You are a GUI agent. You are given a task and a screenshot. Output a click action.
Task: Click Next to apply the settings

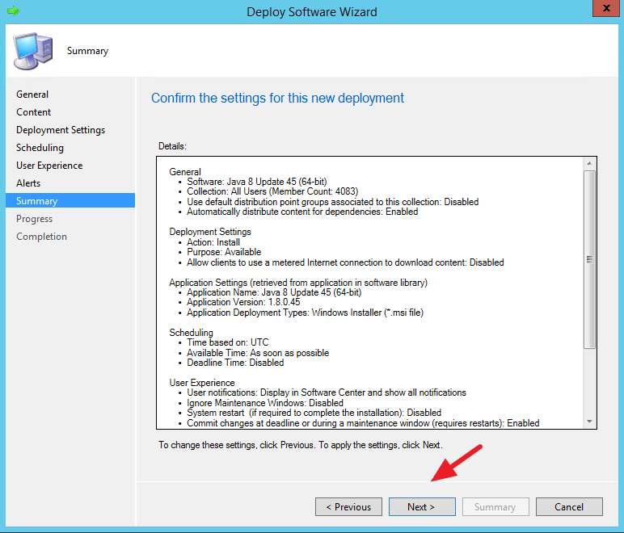422,507
